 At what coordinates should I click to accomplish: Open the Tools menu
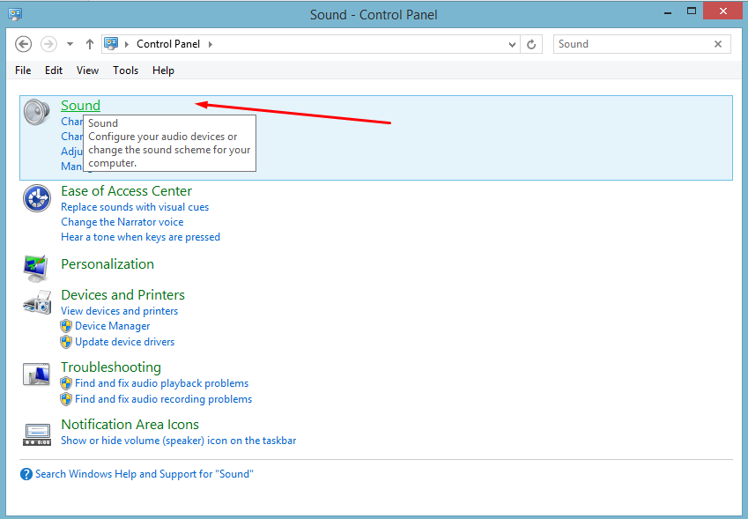(125, 70)
